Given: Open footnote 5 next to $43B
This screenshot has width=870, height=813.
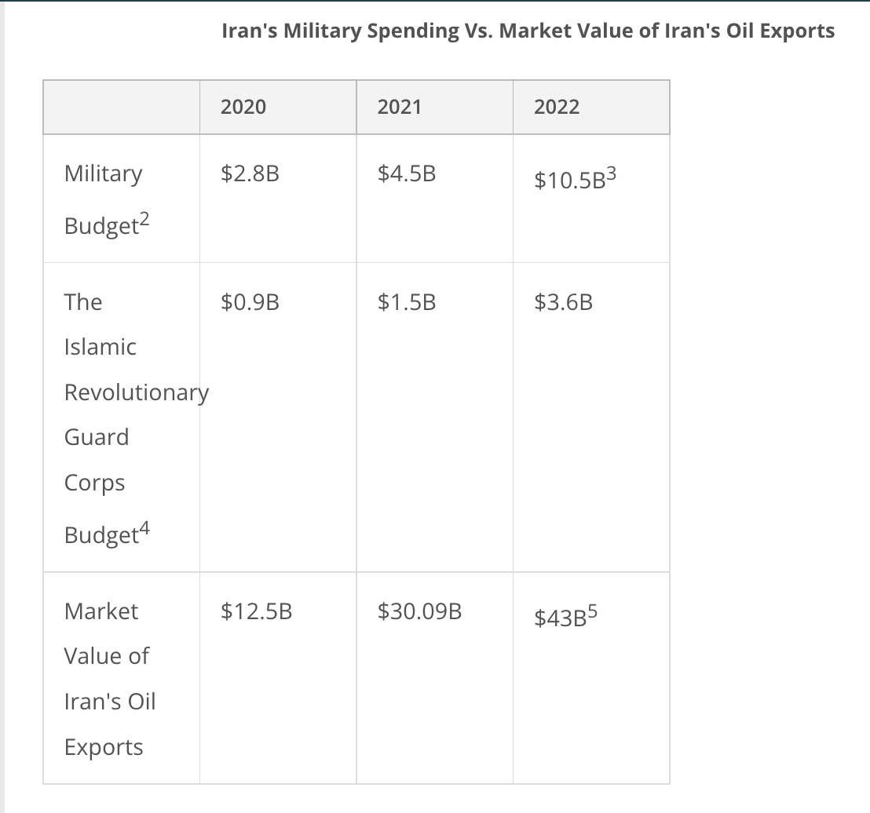Looking at the screenshot, I should click(592, 611).
